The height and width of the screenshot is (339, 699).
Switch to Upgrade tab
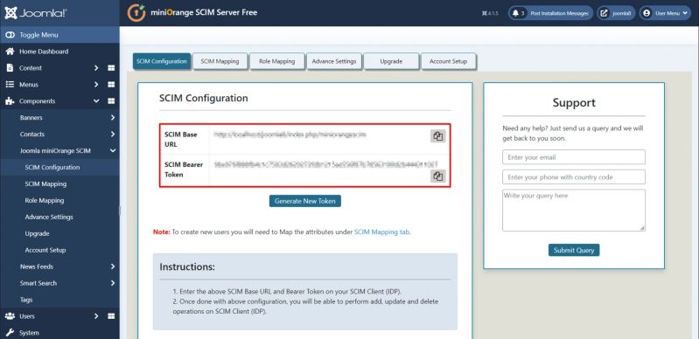[391, 61]
